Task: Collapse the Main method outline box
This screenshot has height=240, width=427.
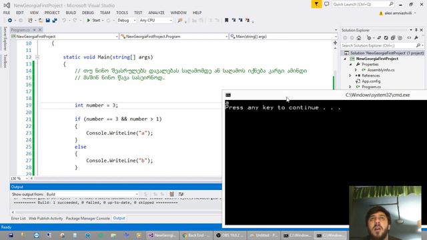Action: coord(37,57)
